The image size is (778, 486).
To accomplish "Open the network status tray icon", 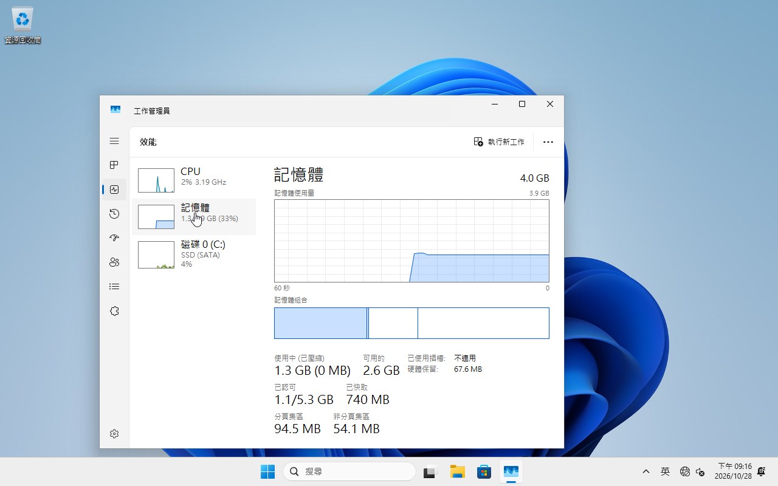I will (x=685, y=471).
